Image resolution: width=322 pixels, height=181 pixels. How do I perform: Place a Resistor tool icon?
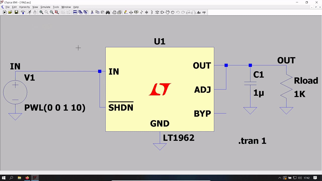141,12
